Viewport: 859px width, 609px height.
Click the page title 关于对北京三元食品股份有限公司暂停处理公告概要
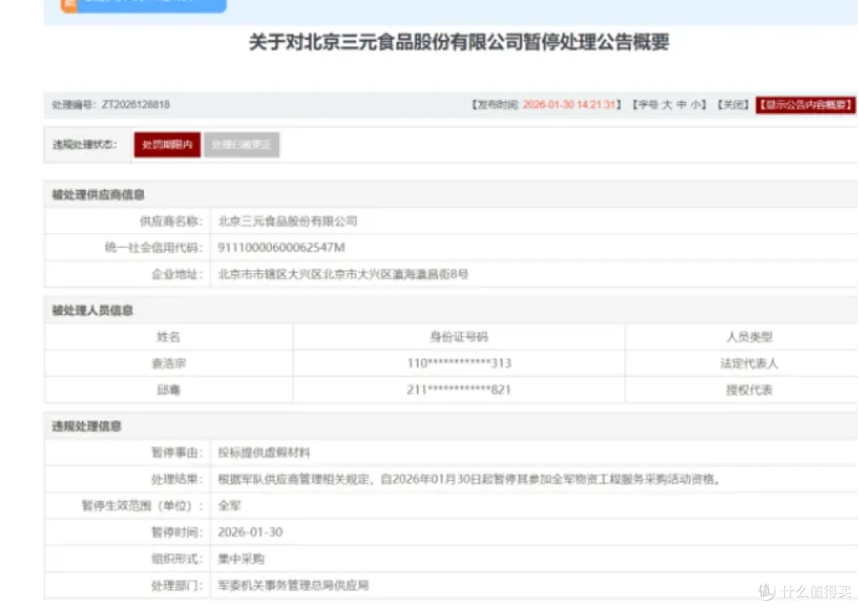pos(459,42)
